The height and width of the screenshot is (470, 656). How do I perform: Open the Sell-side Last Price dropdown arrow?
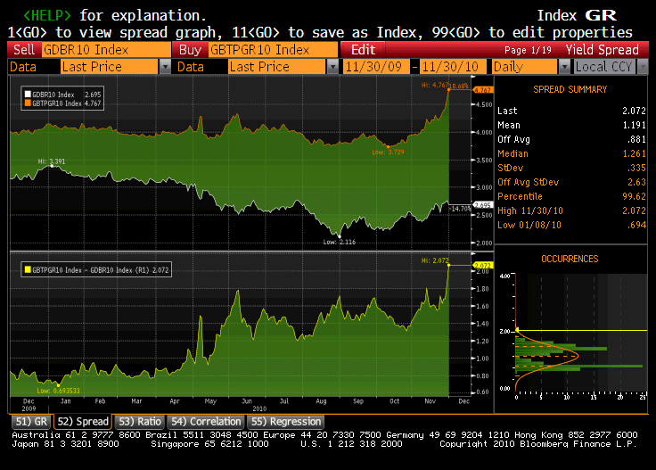pyautogui.click(x=165, y=67)
